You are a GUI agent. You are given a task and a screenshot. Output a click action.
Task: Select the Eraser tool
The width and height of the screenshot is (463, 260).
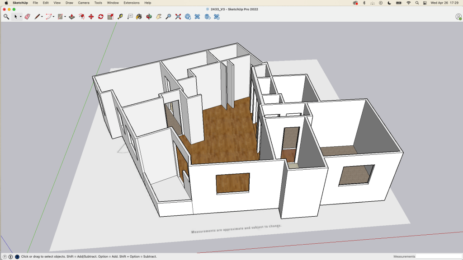point(27,17)
